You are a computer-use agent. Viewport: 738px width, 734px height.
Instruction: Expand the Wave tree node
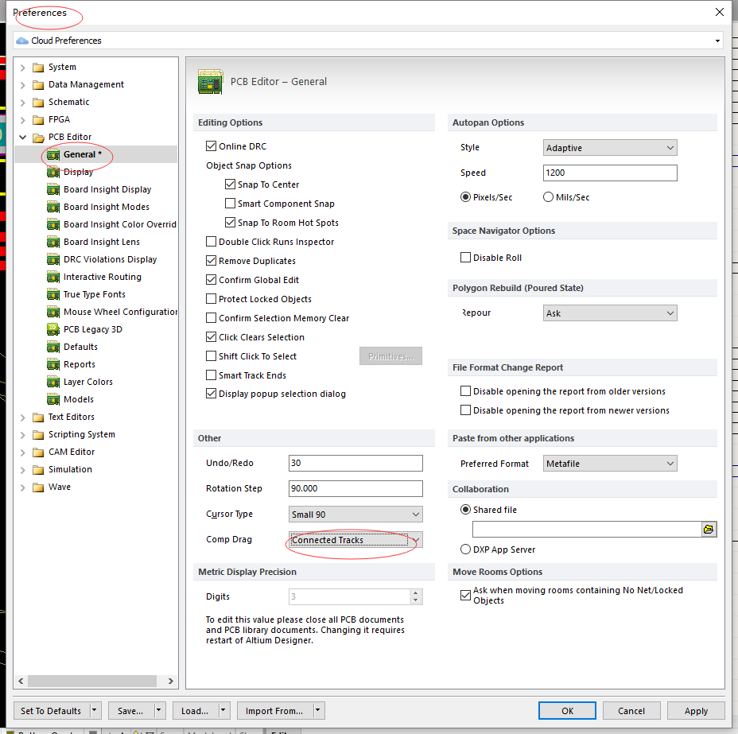pos(22,487)
